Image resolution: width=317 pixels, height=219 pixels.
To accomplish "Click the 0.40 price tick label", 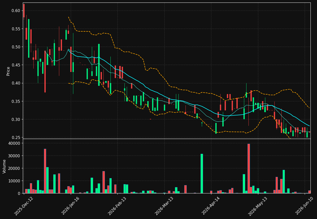I will (x=16, y=83).
